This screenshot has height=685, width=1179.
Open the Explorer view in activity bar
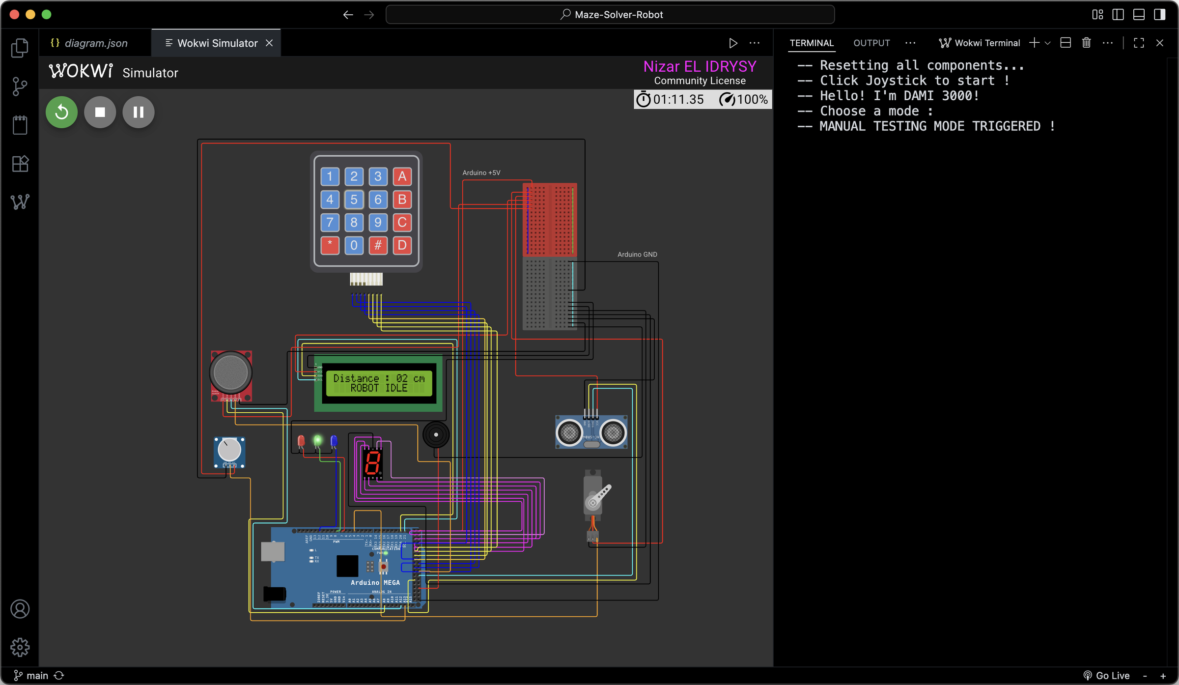click(x=20, y=48)
